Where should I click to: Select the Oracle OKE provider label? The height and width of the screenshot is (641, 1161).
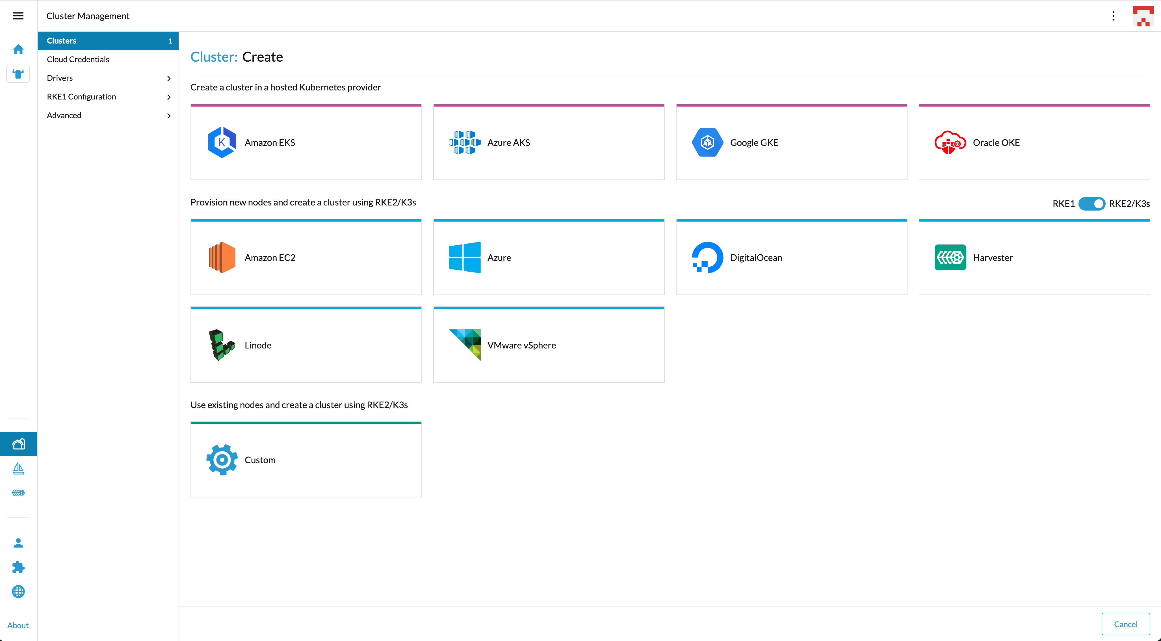[x=996, y=143]
